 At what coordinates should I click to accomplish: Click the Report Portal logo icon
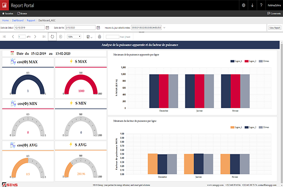[x=4, y=5]
